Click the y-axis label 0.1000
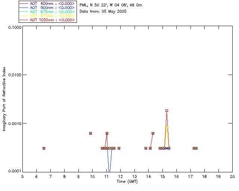This screenshot has width=239, height=191. 15,27
